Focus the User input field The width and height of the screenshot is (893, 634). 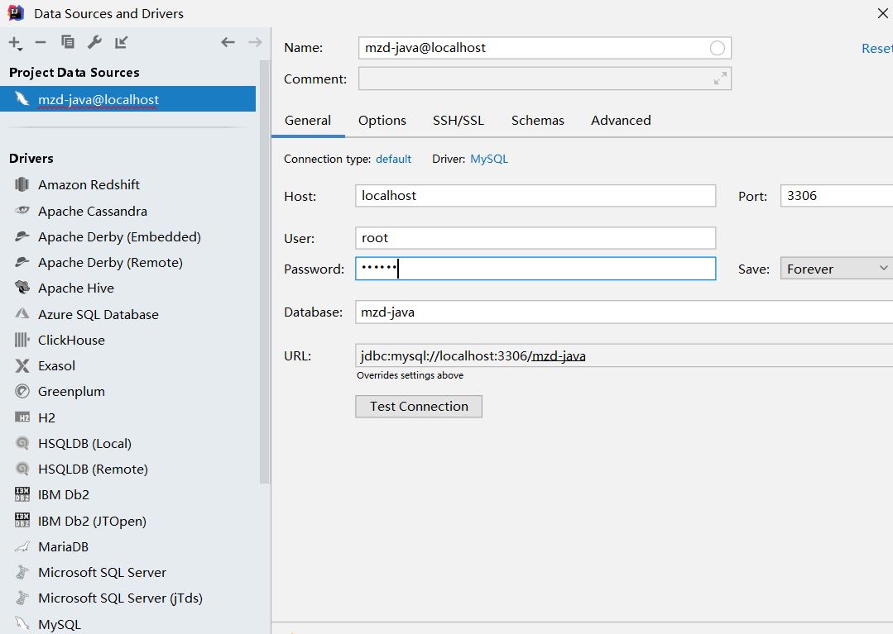pyautogui.click(x=535, y=238)
